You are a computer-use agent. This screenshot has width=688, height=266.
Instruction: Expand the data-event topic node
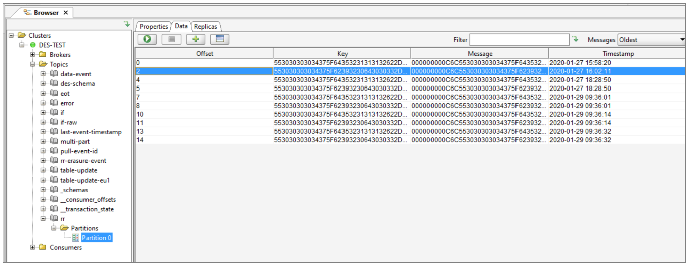pos(43,74)
